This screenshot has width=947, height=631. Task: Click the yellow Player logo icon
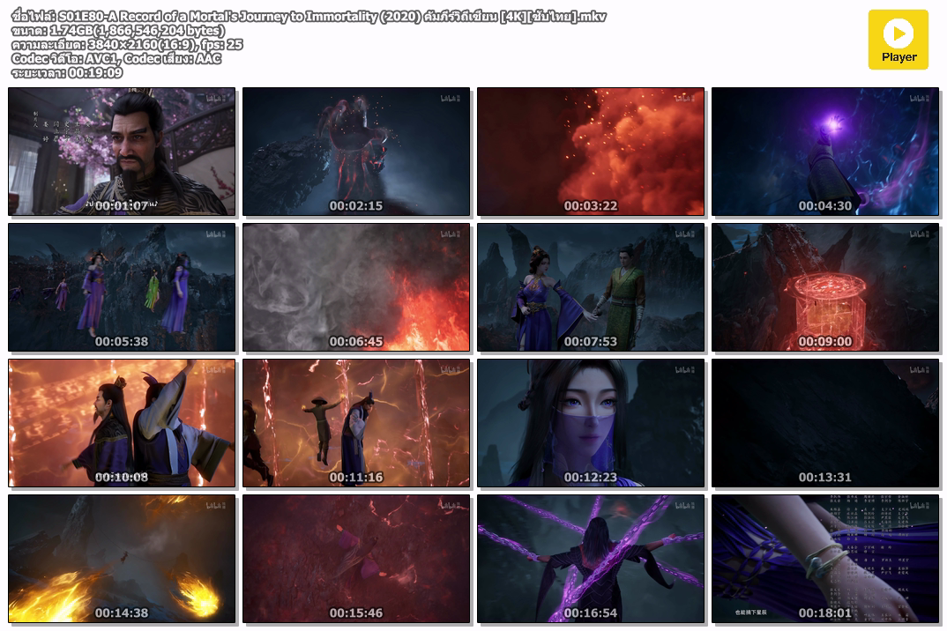pyautogui.click(x=899, y=40)
